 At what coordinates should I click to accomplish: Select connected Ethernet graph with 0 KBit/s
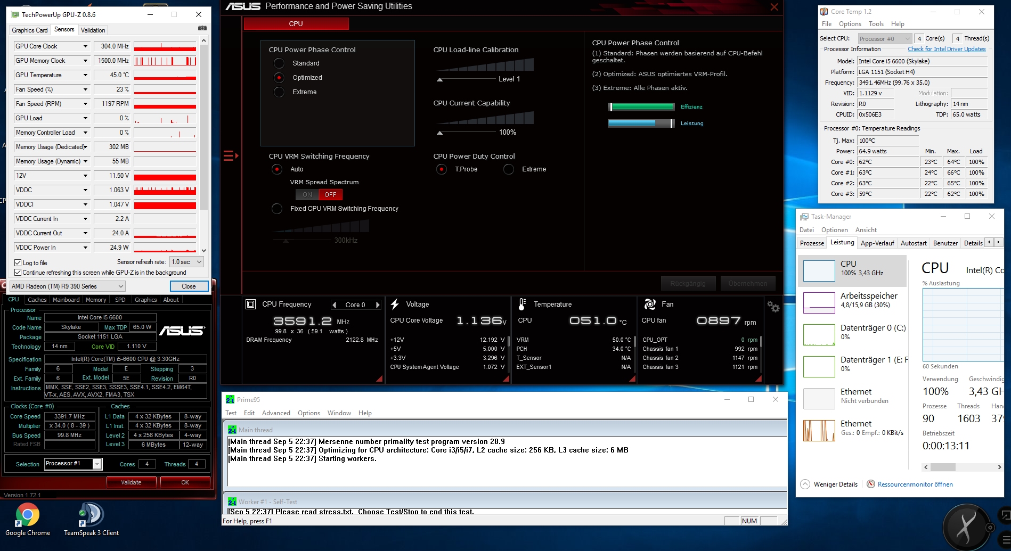819,430
